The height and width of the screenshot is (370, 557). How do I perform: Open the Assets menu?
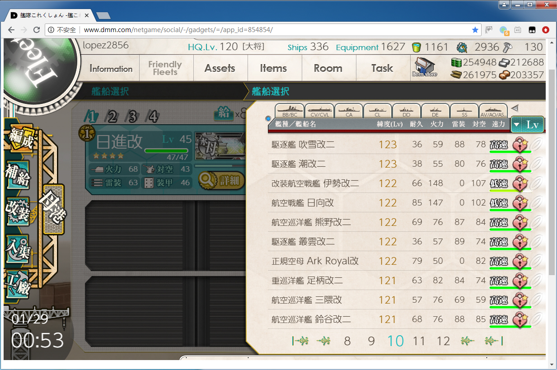(x=220, y=69)
